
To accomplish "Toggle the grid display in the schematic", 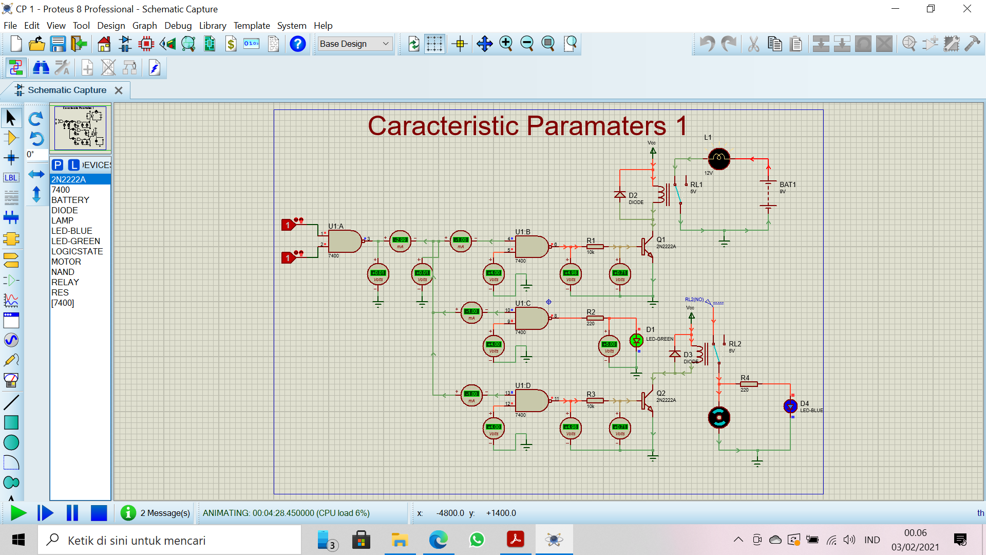I will pyautogui.click(x=435, y=44).
